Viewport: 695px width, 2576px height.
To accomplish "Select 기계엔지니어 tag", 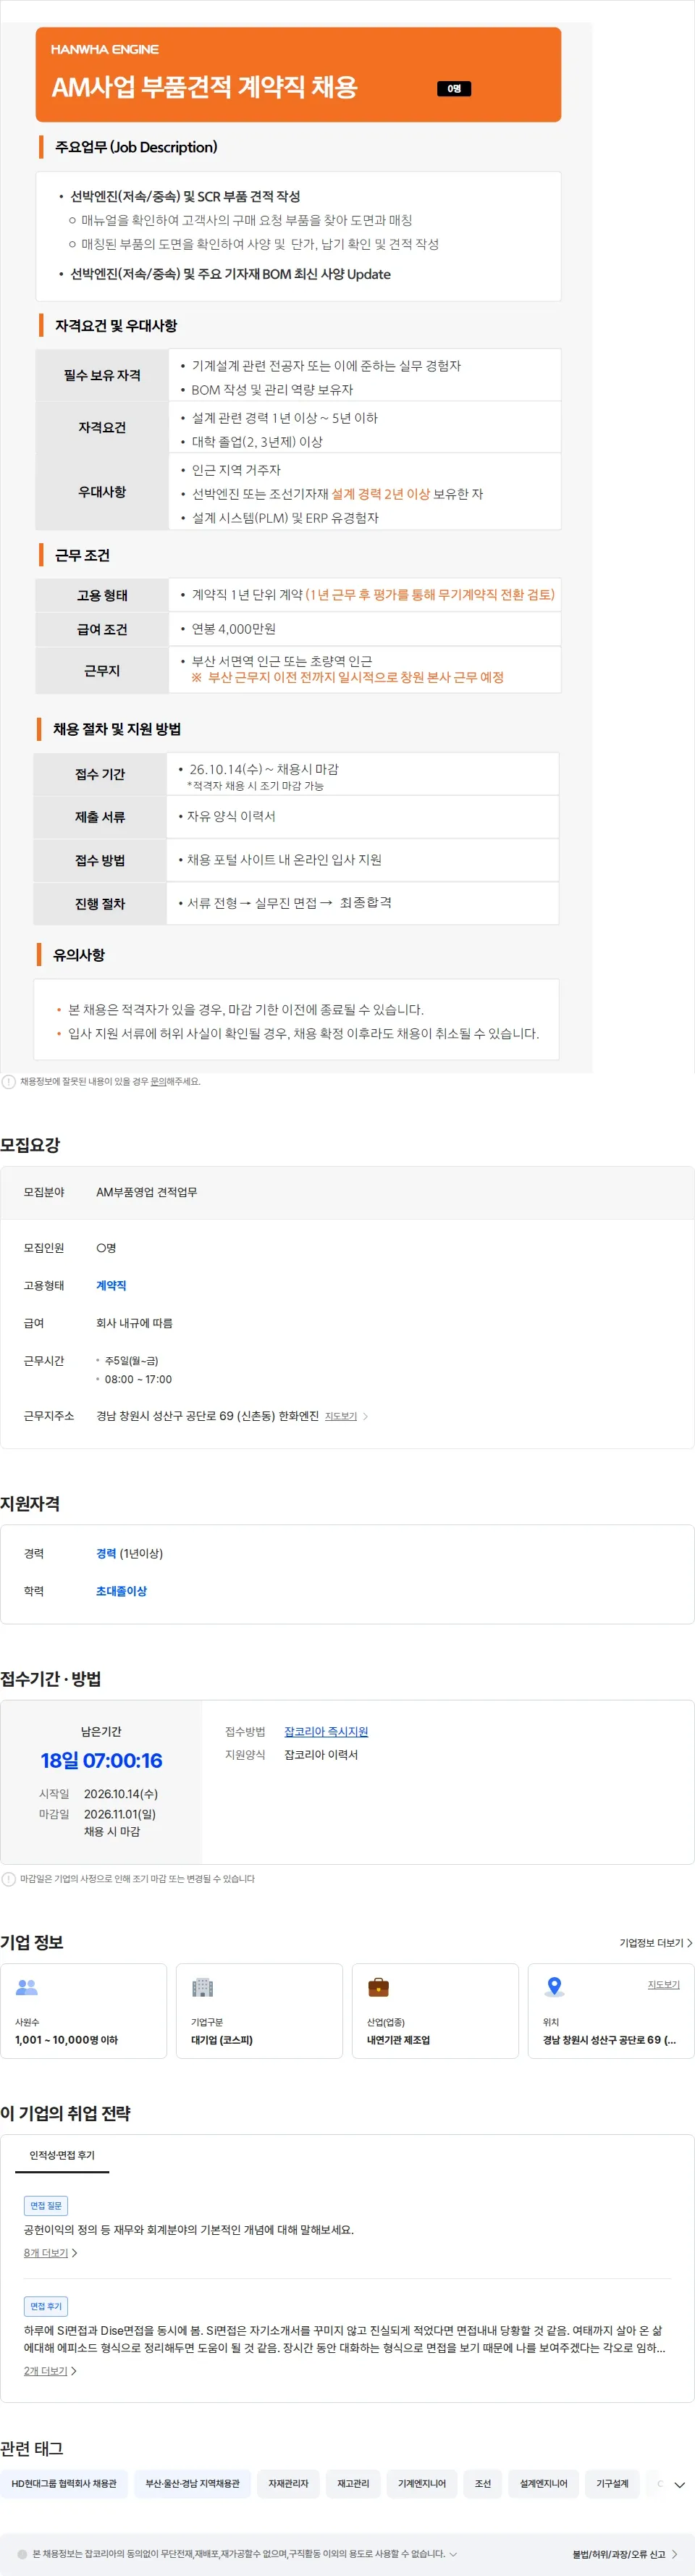I will pos(422,2483).
